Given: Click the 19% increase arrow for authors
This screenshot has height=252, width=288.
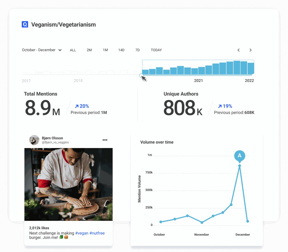Looking at the screenshot, I should (220, 106).
